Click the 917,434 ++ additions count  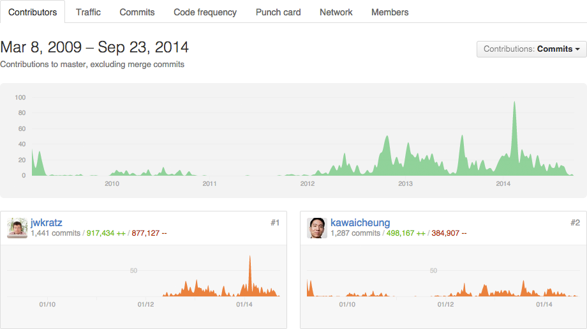pyautogui.click(x=106, y=233)
